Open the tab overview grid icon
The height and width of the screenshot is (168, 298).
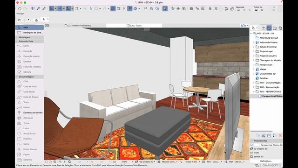pyautogui.click(x=47, y=26)
